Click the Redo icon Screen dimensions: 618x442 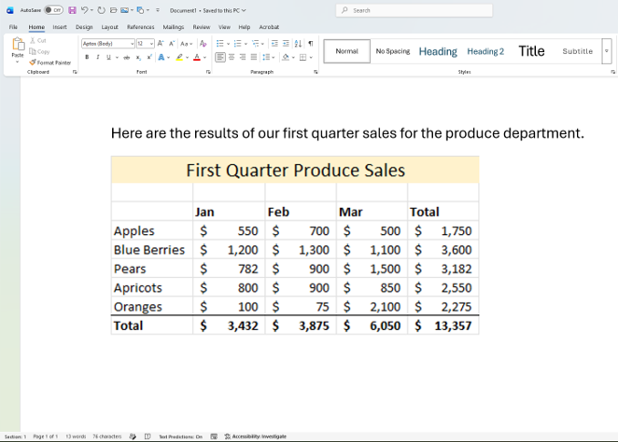click(x=102, y=10)
